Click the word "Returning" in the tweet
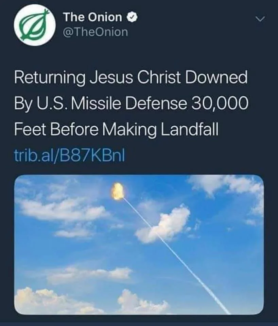The width and height of the screenshot is (278, 326). (49, 78)
